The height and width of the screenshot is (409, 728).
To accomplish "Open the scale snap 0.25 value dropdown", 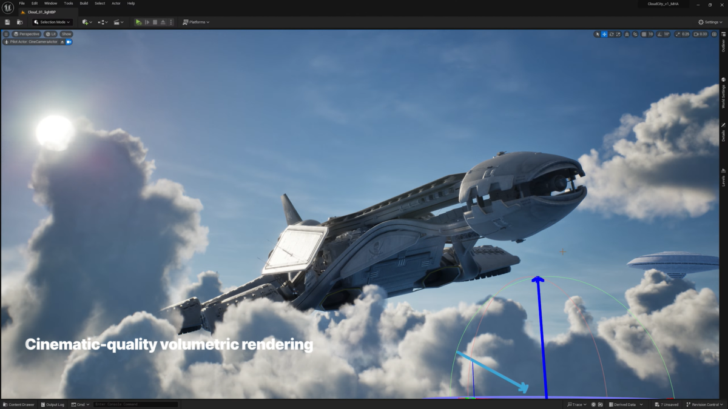I will tap(686, 34).
